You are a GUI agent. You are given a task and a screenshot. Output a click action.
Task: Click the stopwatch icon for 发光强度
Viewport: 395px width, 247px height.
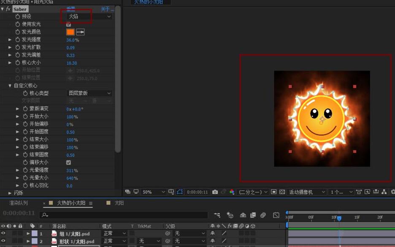click(x=18, y=40)
